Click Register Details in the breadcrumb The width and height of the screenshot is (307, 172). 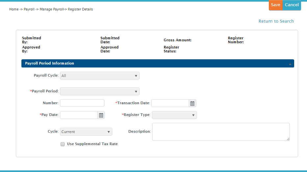tap(80, 10)
